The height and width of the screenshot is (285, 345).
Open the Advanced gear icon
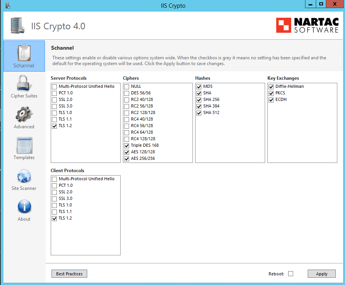pyautogui.click(x=24, y=114)
